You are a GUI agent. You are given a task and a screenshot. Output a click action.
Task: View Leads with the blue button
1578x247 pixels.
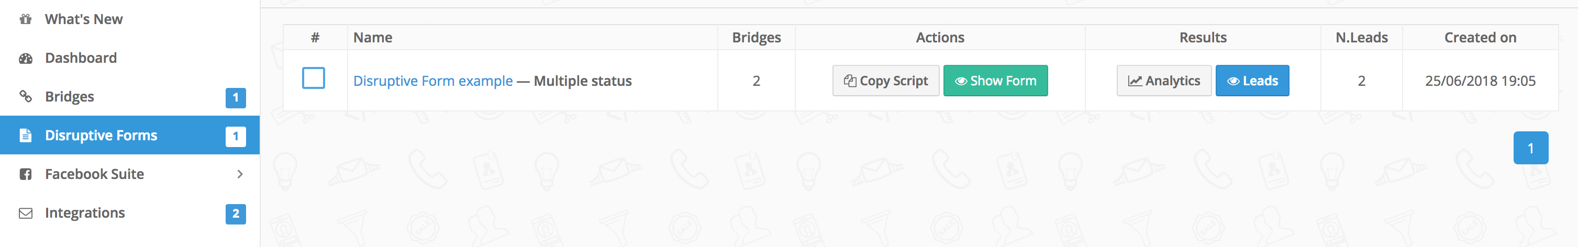(x=1252, y=81)
